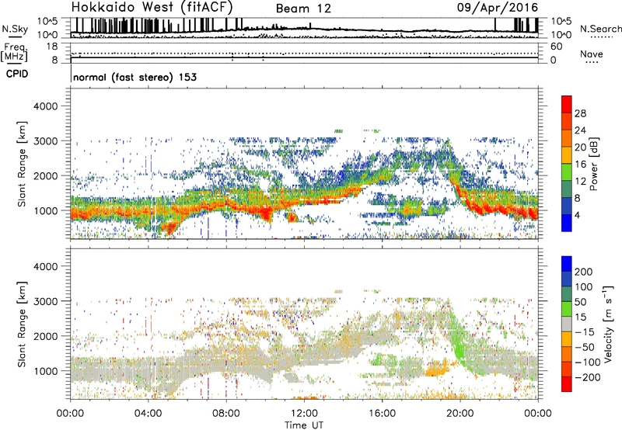Click the 'Time UT' axis label
Screen dimensions: 622x430
point(304,425)
